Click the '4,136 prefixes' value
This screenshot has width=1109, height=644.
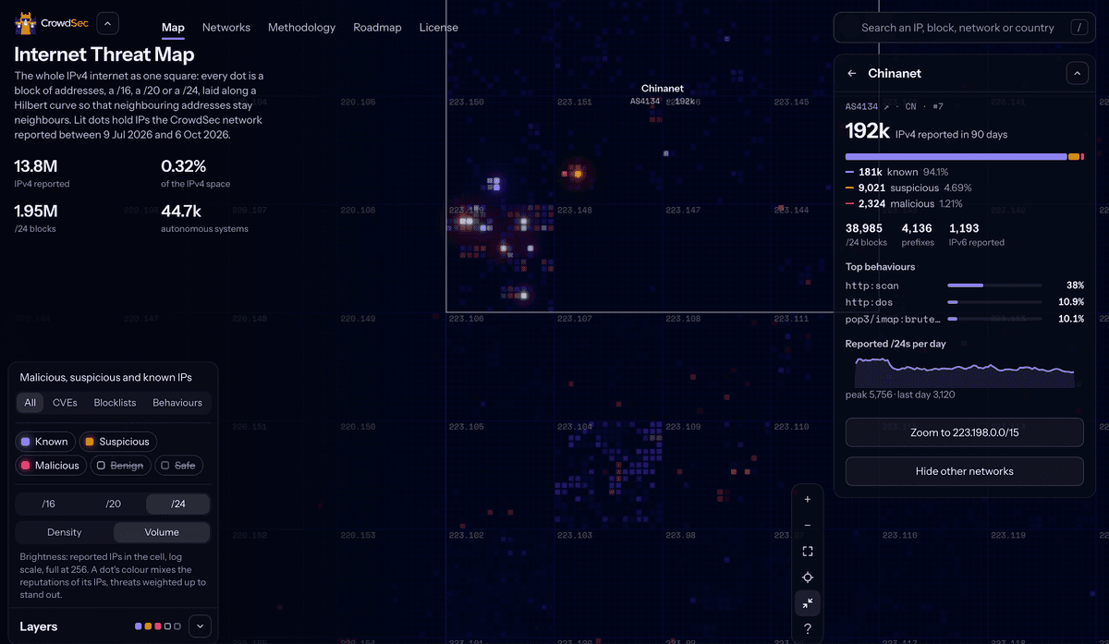[x=918, y=235]
